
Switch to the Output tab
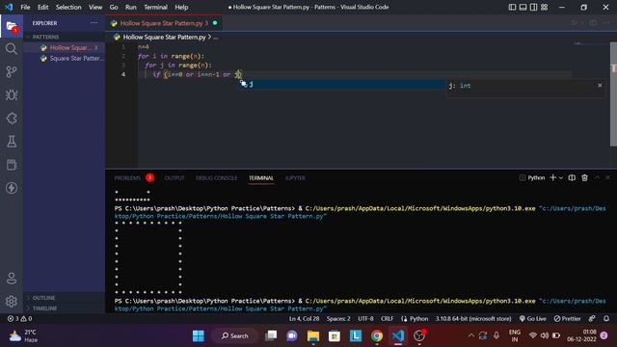(174, 177)
